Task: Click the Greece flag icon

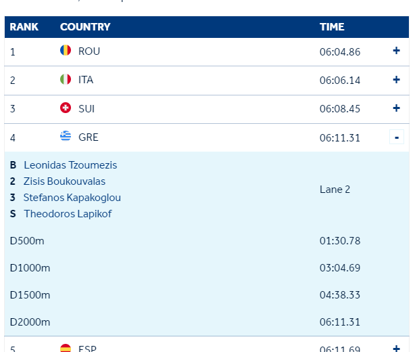Action: tap(66, 137)
